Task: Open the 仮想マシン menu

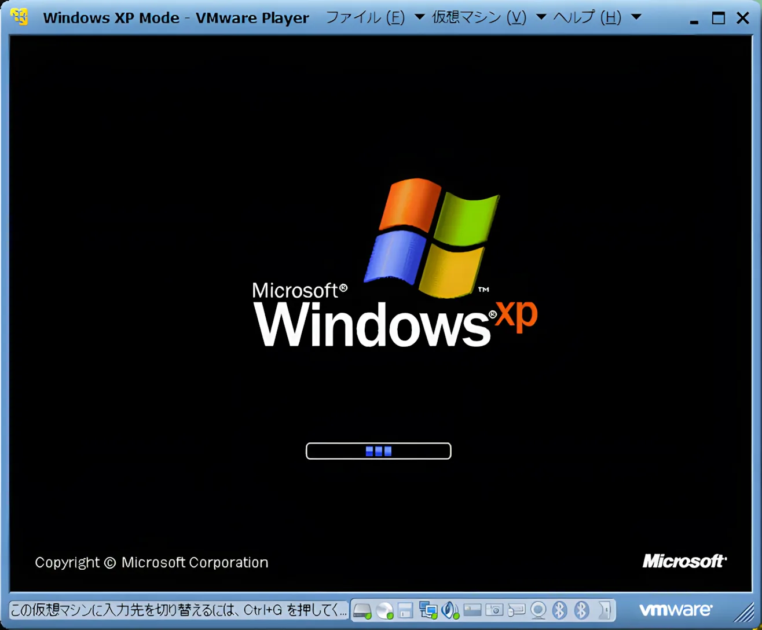Action: [x=478, y=17]
